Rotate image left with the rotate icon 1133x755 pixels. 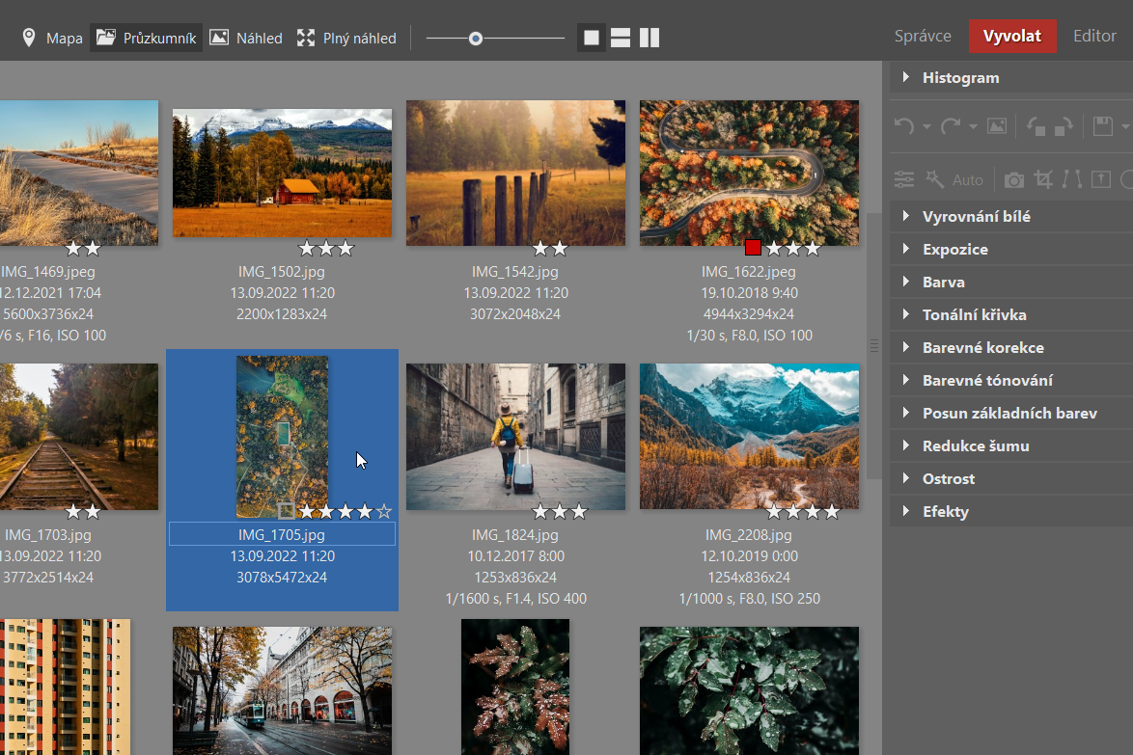tap(1036, 126)
